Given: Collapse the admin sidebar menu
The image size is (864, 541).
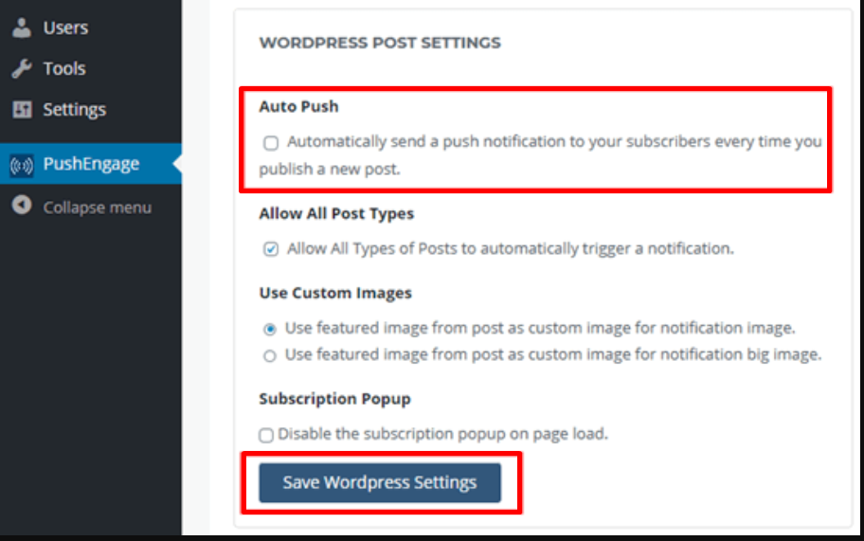Looking at the screenshot, I should pyautogui.click(x=97, y=207).
